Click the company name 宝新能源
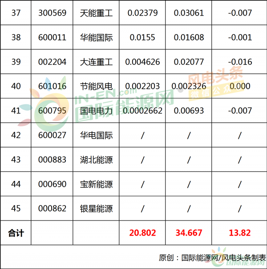 [x=96, y=184]
